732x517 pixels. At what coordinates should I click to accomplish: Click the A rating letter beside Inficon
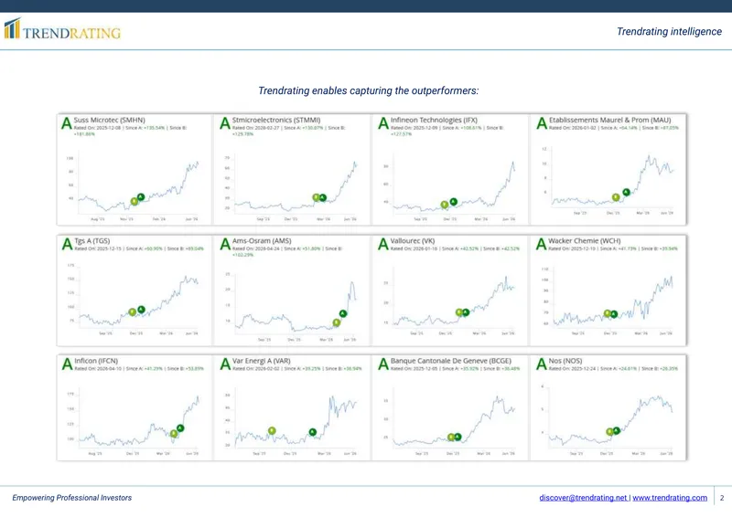67,364
